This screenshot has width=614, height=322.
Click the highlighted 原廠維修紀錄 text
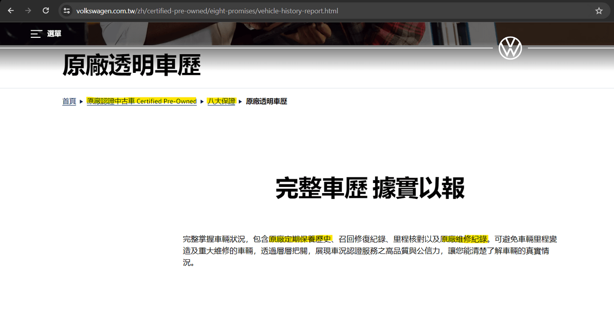click(x=464, y=239)
